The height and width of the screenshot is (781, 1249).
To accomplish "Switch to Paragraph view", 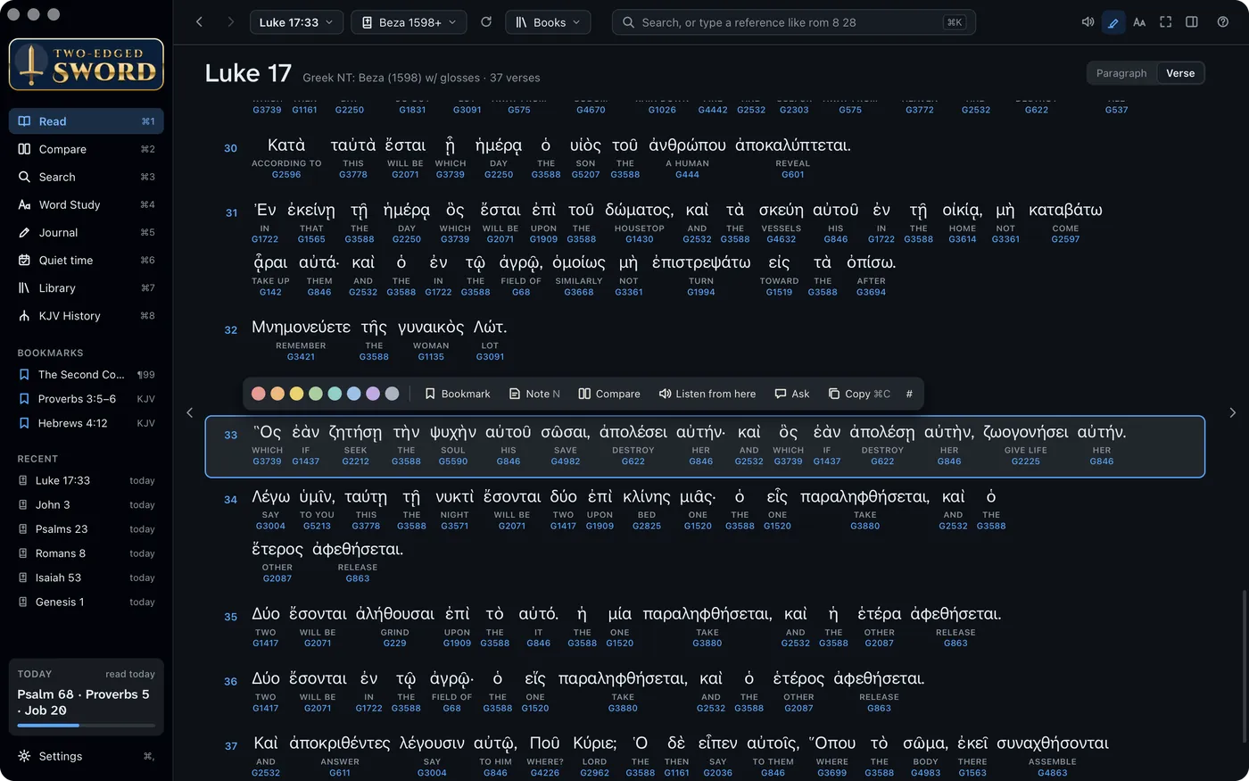I will [x=1121, y=73].
